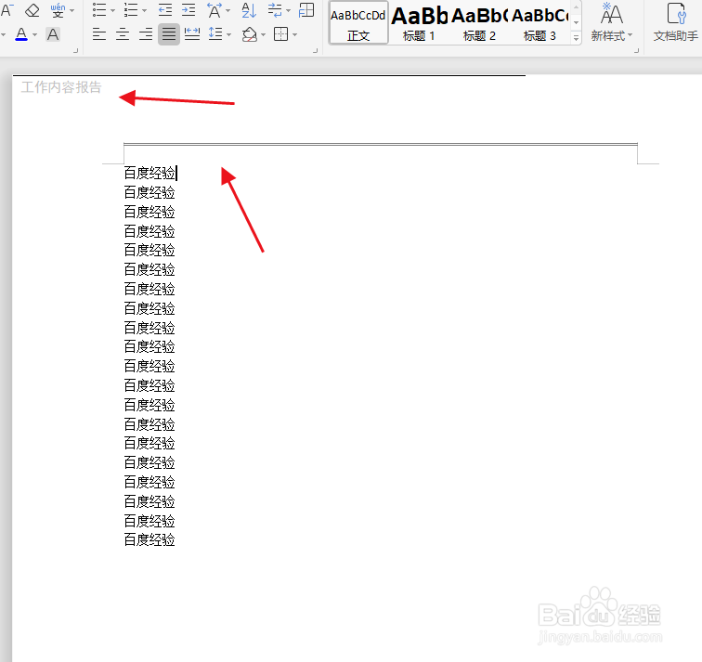Toggle justified text alignment
Screen dimensions: 702x662
[x=169, y=34]
